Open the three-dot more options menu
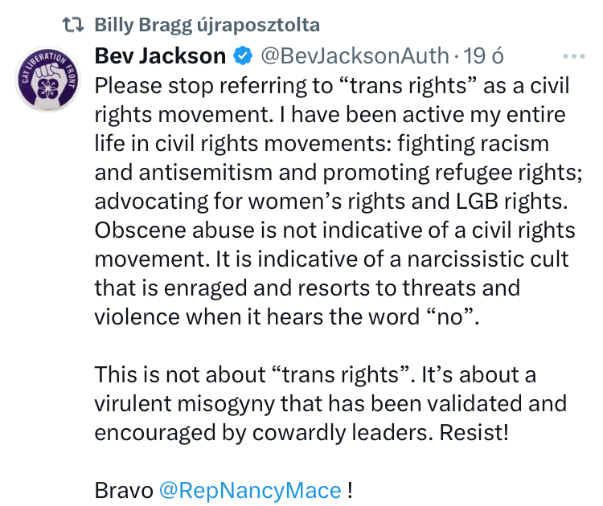 click(x=575, y=56)
